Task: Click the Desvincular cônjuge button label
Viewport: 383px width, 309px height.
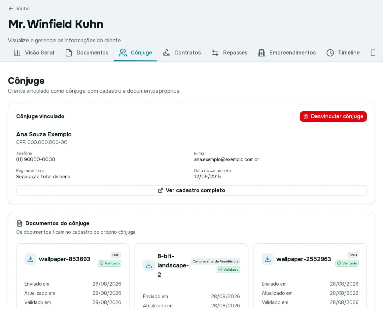Action: coord(337,117)
